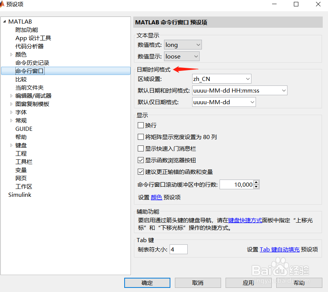The width and height of the screenshot is (328, 292).
Task: Open the 默认日期和时间格式 dropdown
Action: [239, 90]
